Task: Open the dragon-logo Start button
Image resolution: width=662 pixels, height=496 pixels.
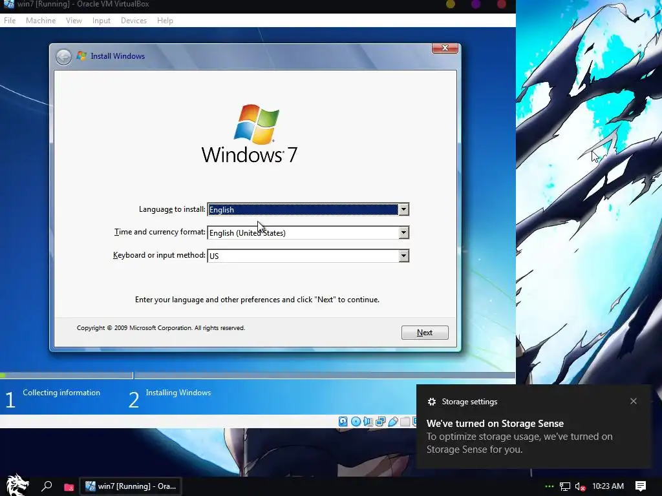Action: [17, 486]
